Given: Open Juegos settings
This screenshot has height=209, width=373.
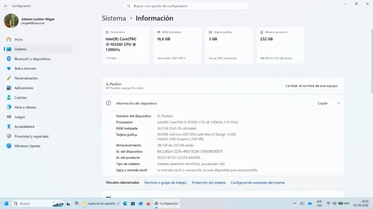Looking at the screenshot, I should point(20,117).
